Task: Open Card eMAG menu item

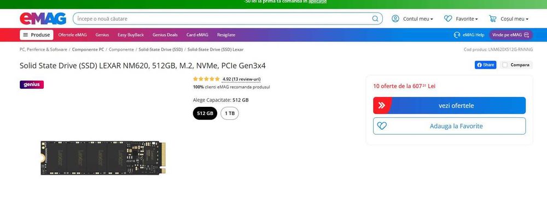Action: click(197, 35)
